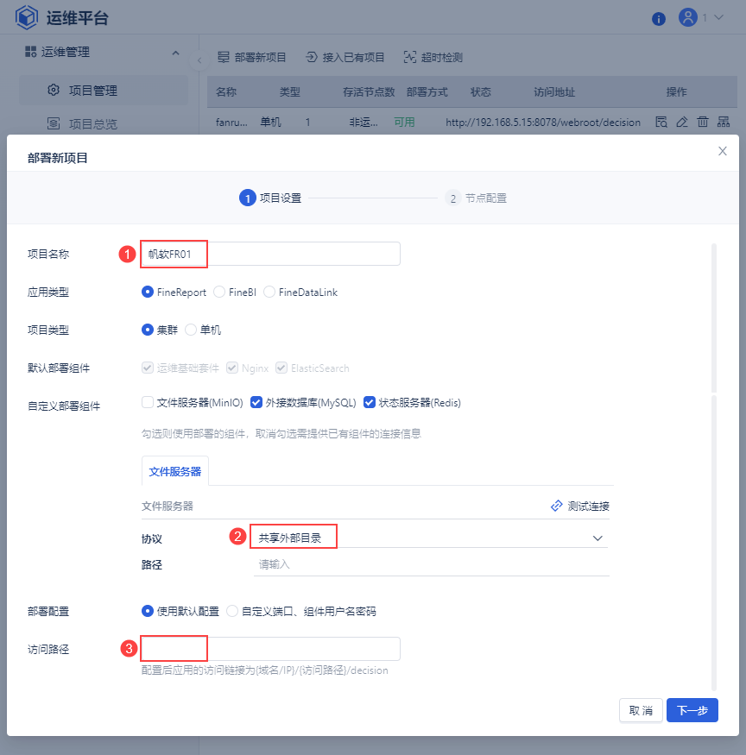746x755 pixels.
Task: View fanru project details via magnifier icon
Action: [x=661, y=122]
